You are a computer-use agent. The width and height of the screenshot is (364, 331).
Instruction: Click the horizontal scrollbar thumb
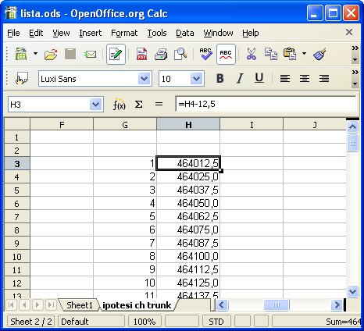point(277,304)
